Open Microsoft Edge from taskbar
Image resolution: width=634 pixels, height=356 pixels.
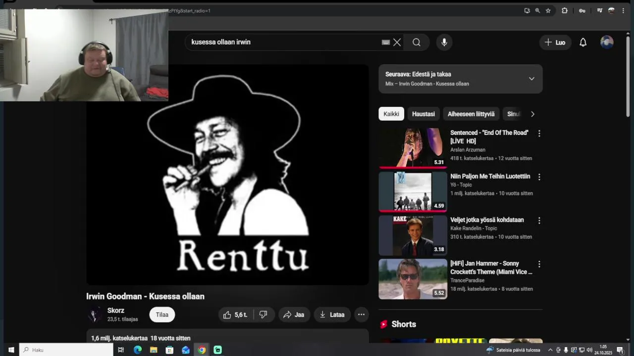138,350
